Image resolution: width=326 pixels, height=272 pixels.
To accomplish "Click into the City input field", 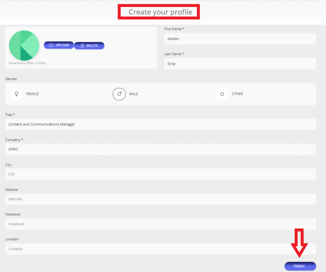I will [161, 174].
